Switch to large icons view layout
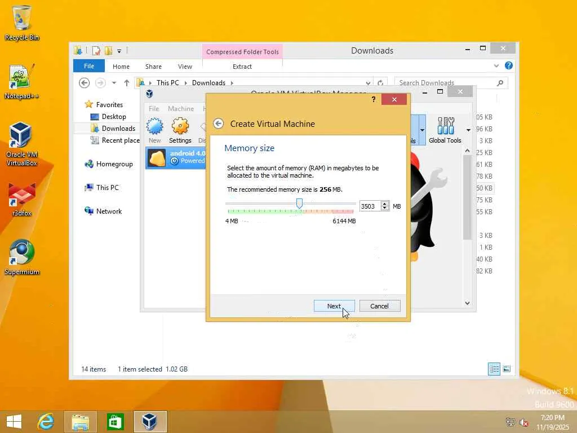Image resolution: width=577 pixels, height=433 pixels. coord(507,369)
